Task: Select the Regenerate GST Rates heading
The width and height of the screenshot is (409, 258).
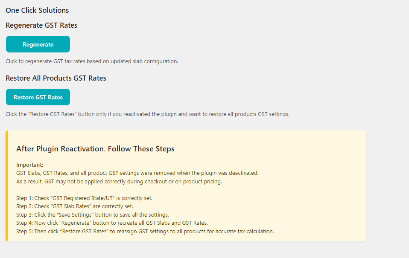Action: click(41, 25)
